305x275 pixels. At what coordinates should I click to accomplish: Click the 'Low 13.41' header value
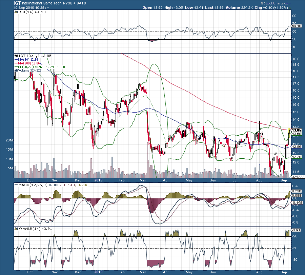click(194, 7)
